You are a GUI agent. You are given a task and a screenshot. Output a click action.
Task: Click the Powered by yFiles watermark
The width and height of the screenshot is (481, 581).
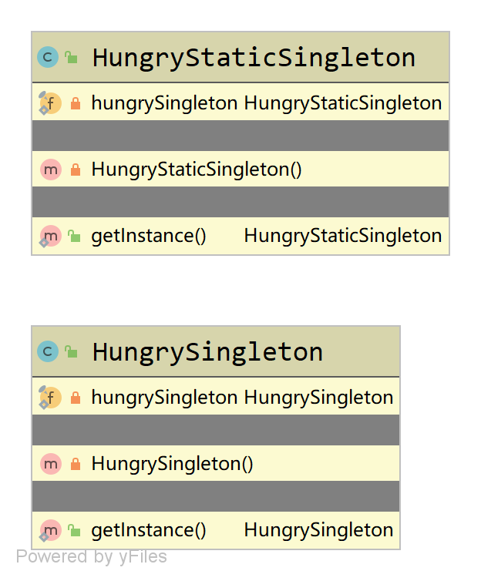click(92, 556)
